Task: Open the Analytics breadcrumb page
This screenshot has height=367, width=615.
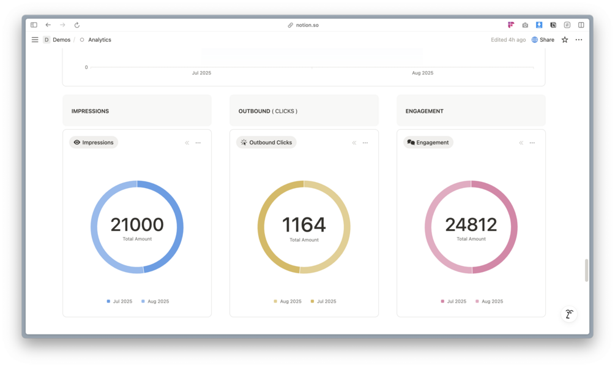Action: click(x=100, y=40)
